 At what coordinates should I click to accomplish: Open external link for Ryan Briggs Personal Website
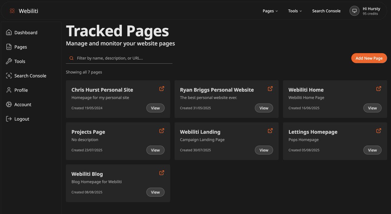270,88
